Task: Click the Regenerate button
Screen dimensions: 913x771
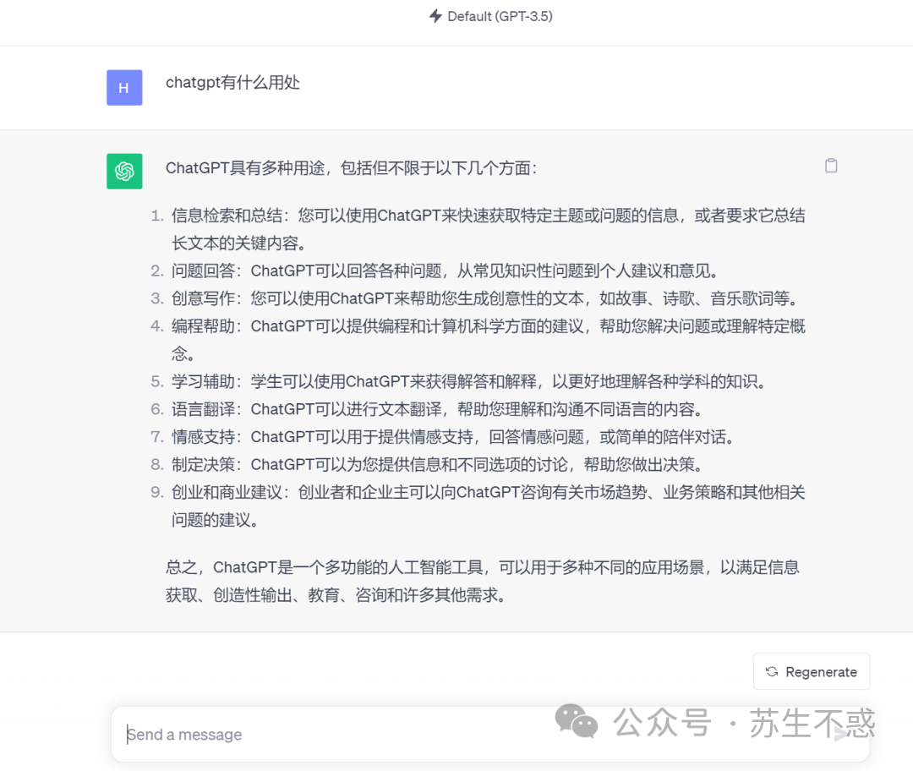Action: tap(811, 671)
